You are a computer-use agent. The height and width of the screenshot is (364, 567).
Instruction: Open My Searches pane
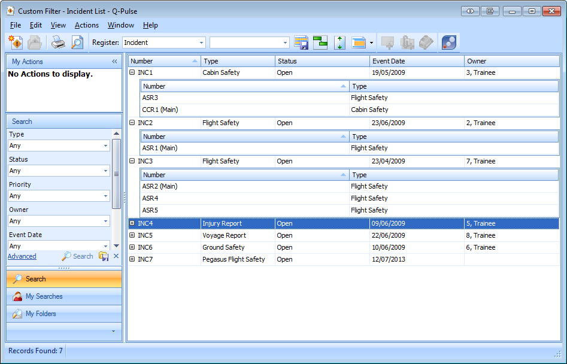[x=64, y=296]
